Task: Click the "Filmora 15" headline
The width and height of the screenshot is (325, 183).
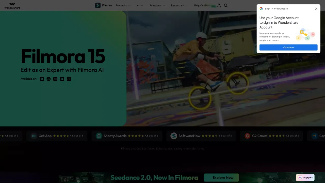Action: pyautogui.click(x=63, y=56)
